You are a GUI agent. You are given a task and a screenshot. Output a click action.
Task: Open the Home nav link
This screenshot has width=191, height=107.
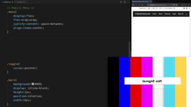[x=154, y=14]
